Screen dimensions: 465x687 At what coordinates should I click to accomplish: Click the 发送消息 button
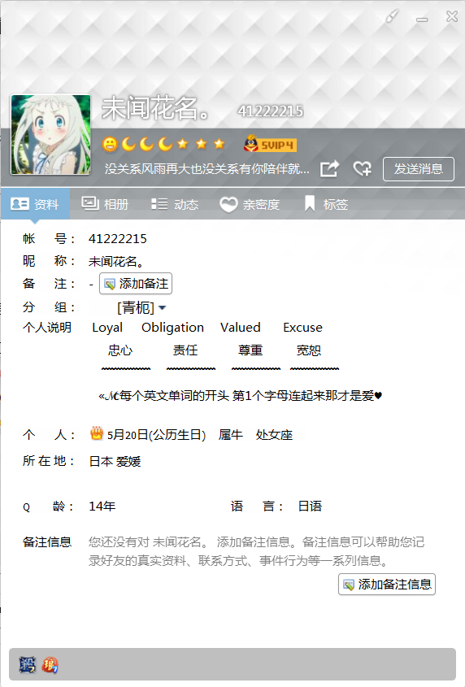(419, 168)
